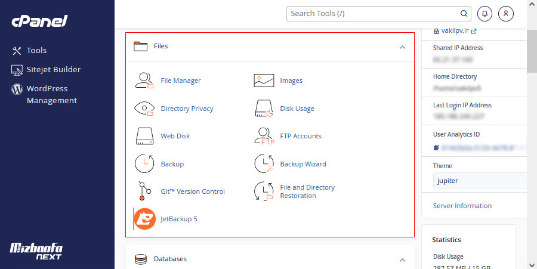Open the File Manager icon
Image resolution: width=537 pixels, height=269 pixels.
point(144,81)
